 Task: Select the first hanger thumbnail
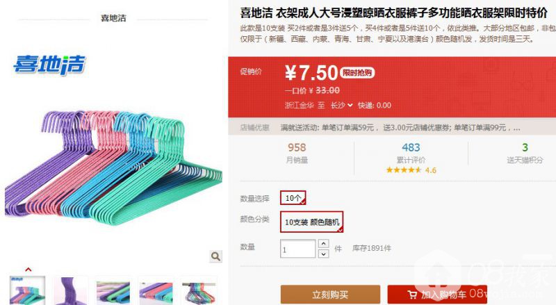[28, 290]
